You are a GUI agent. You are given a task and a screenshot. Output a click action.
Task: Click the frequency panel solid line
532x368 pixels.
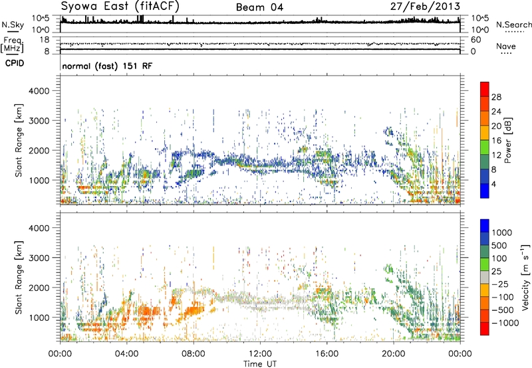pyautogui.click(x=260, y=49)
